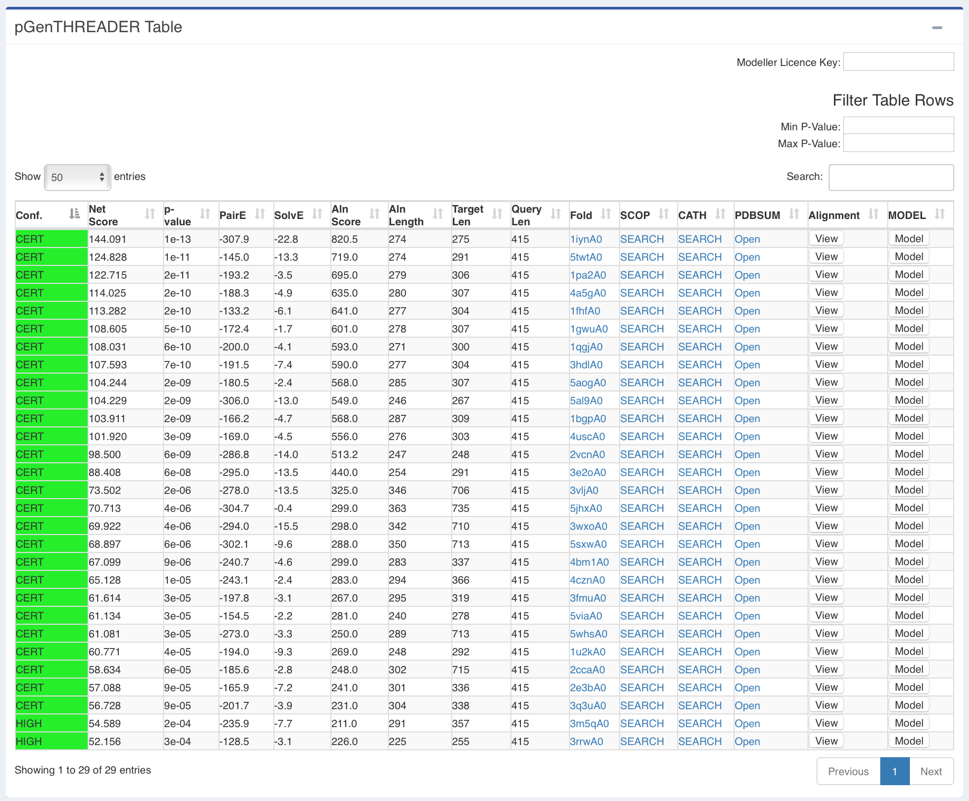Screen dimensions: 969x801
Task: Build Model for 4bm1A0
Action: [x=909, y=561]
